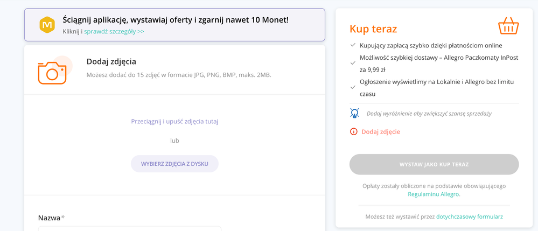Open the 'sprawdź szczegóły >>' link
The height and width of the screenshot is (231, 538).
tap(114, 31)
